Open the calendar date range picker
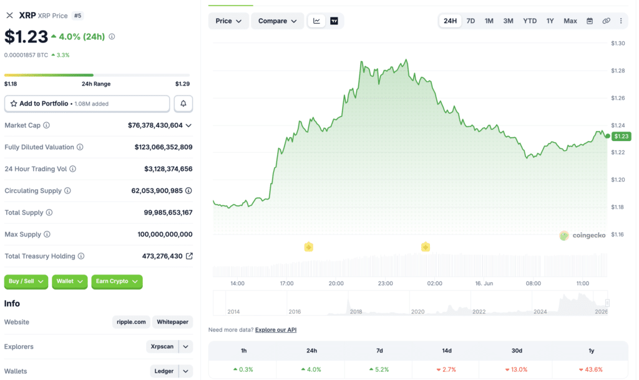This screenshot has height=380, width=639. click(590, 21)
